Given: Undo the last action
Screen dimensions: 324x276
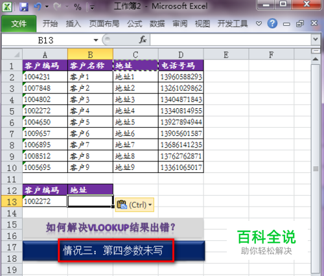Looking at the screenshot, I should [x=38, y=7].
